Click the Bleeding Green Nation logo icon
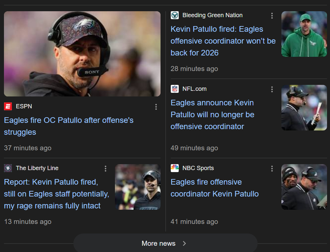 (175, 15)
